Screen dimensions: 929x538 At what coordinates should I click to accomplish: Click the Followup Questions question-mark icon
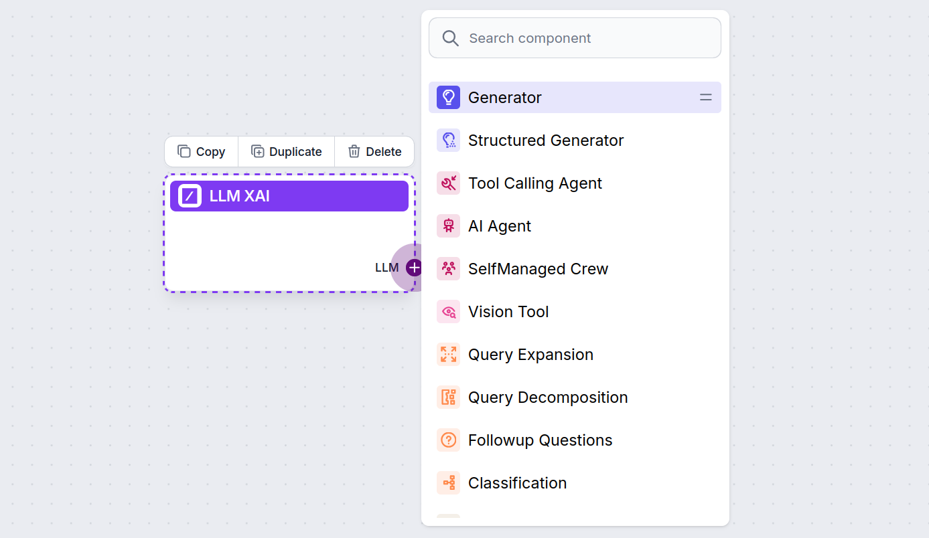[448, 440]
